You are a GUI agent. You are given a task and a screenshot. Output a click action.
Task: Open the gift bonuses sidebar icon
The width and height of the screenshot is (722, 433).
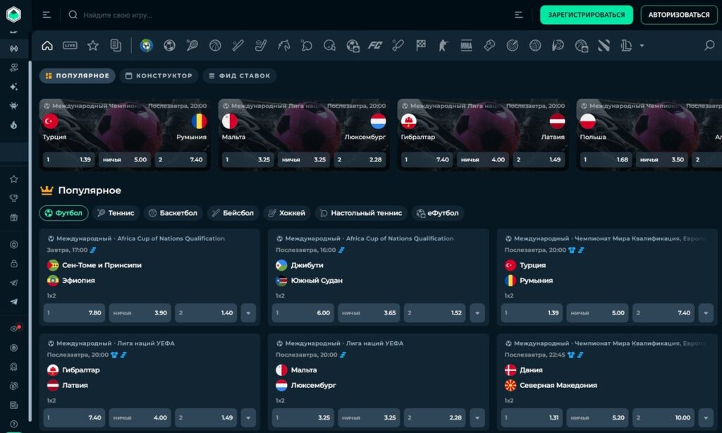[x=14, y=217]
